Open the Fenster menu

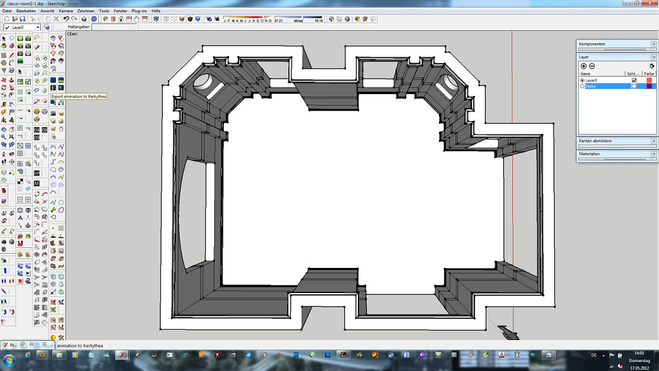click(120, 11)
